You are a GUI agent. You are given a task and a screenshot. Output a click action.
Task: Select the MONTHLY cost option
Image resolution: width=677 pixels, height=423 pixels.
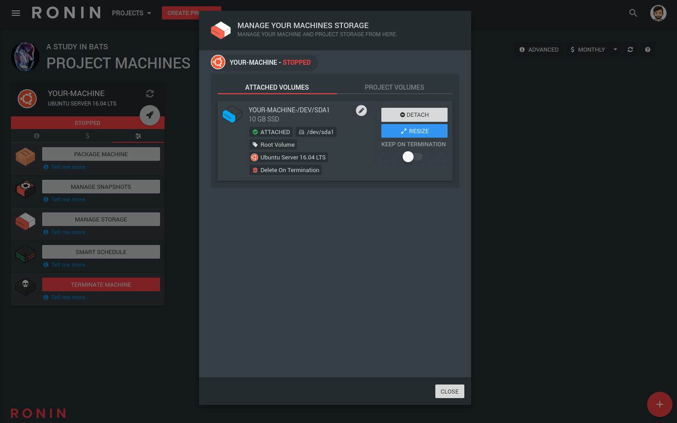click(588, 49)
